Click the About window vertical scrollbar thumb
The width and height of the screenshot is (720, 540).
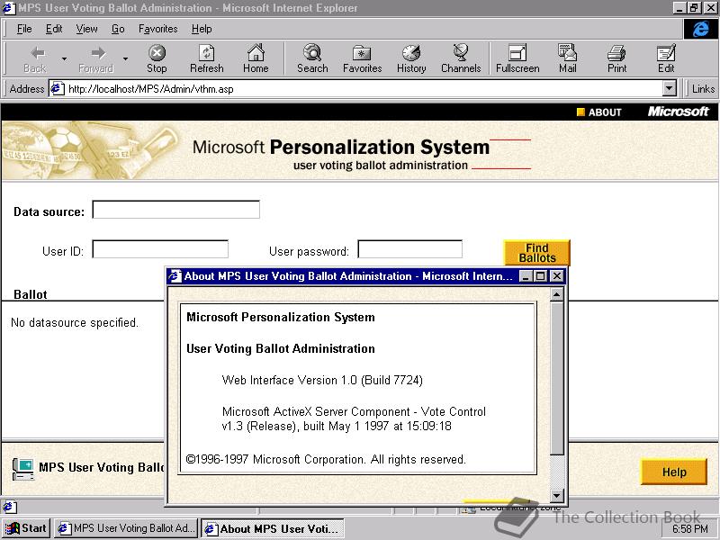point(556,378)
